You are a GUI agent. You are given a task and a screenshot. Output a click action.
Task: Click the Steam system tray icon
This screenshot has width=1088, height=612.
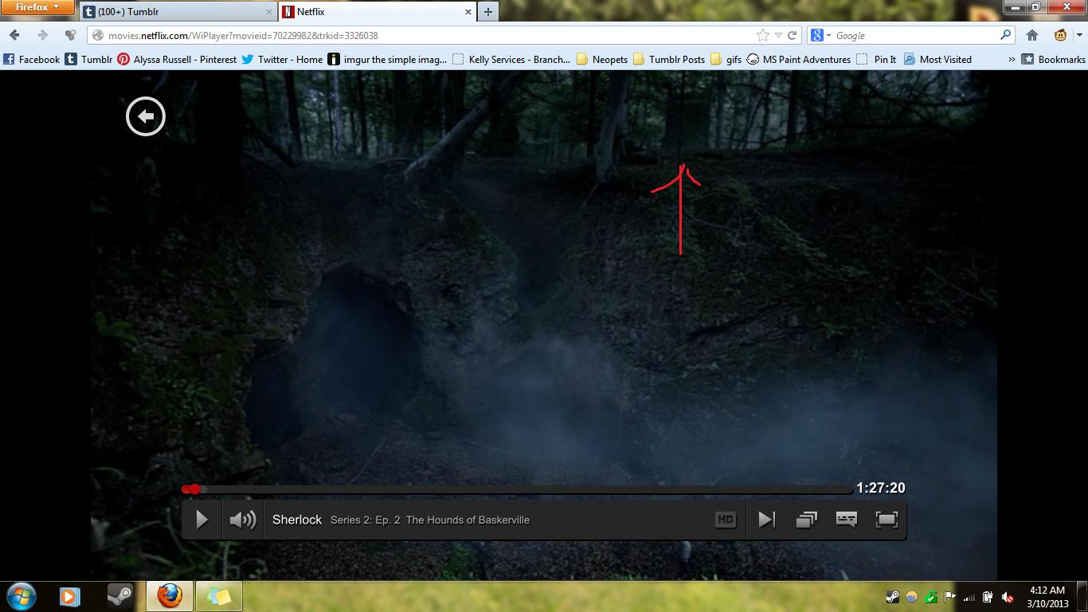pyautogui.click(x=893, y=597)
